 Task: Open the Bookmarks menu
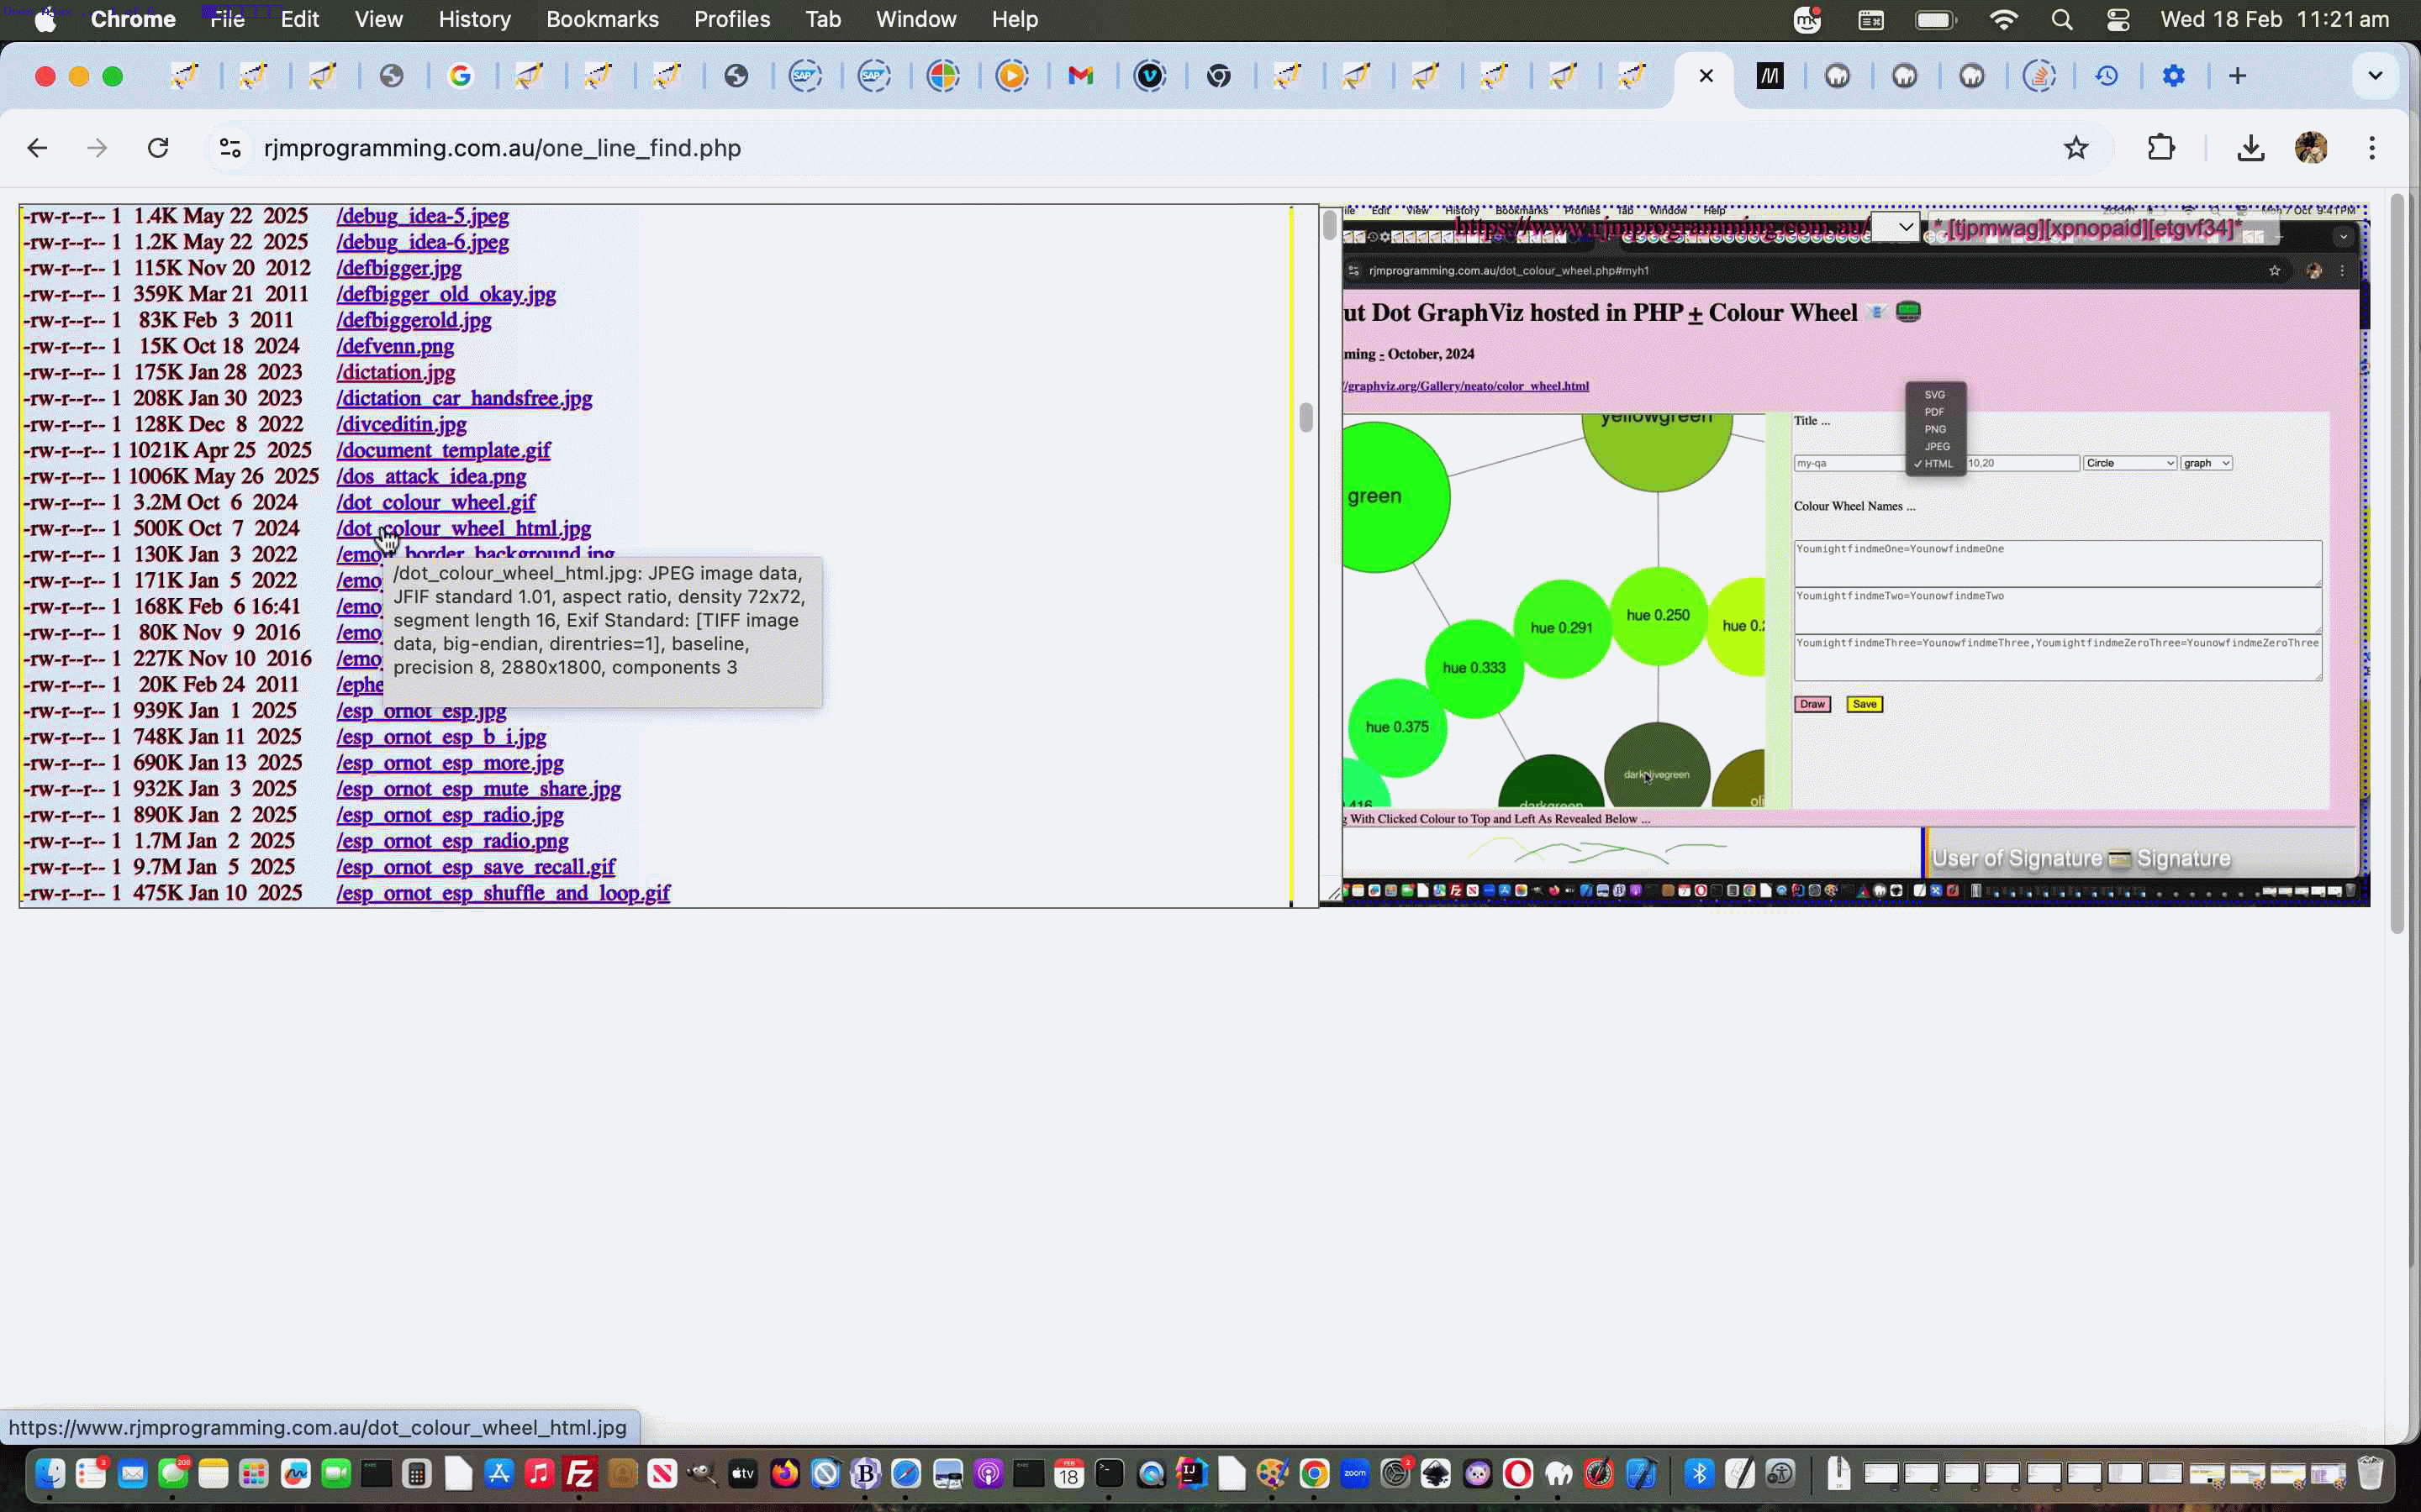point(602,19)
